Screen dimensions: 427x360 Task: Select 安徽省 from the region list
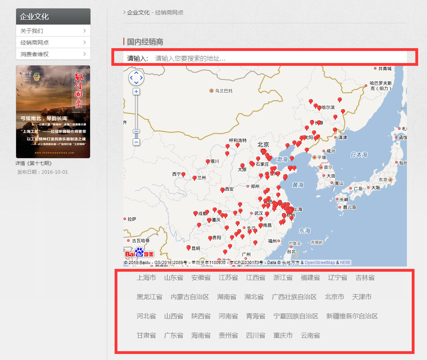(201, 278)
